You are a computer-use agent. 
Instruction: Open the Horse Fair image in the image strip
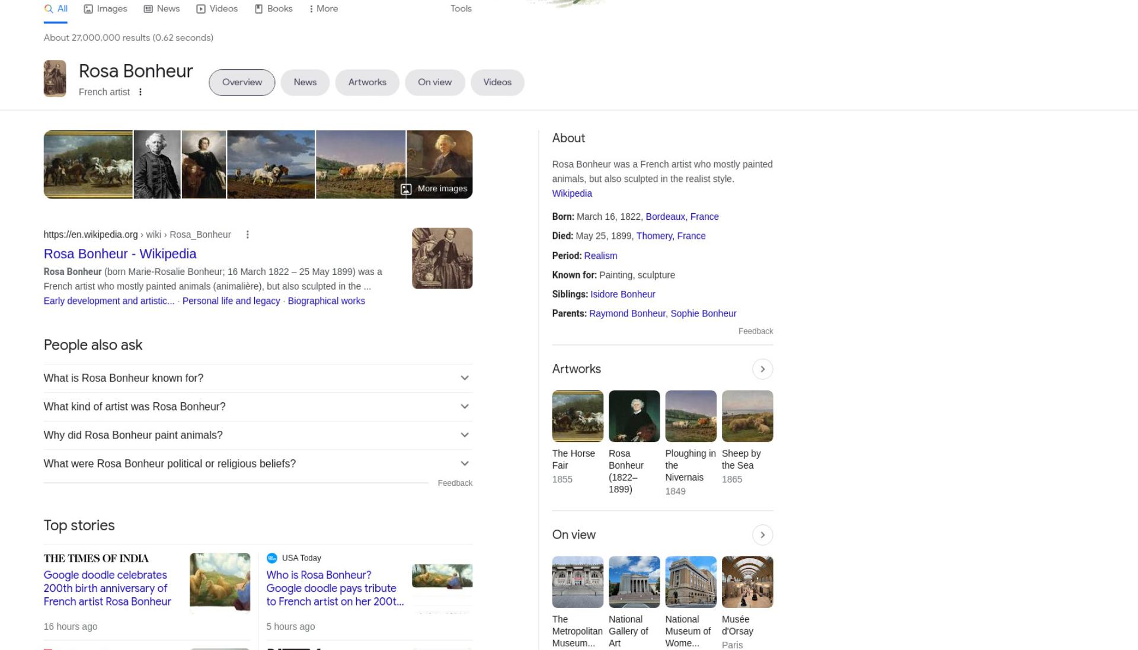[88, 165]
